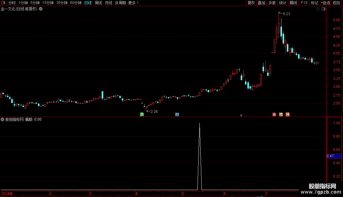Click the 2.26 low price label

coord(154,112)
